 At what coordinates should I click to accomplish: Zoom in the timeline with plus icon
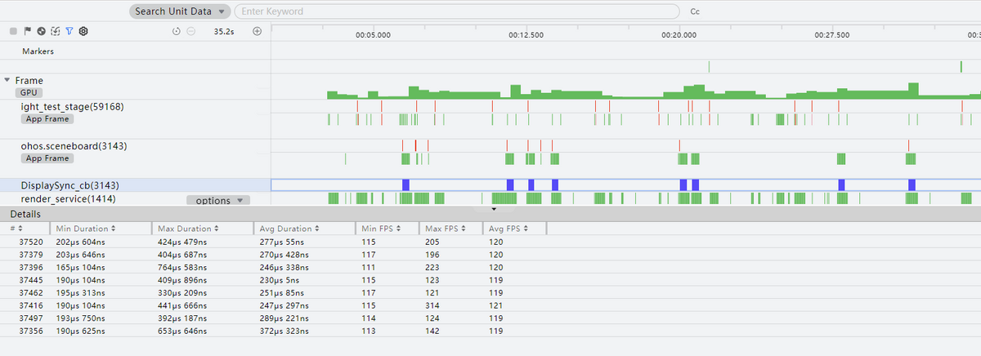coord(257,32)
